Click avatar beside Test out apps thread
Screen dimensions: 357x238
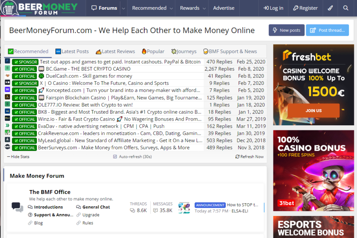(7, 61)
